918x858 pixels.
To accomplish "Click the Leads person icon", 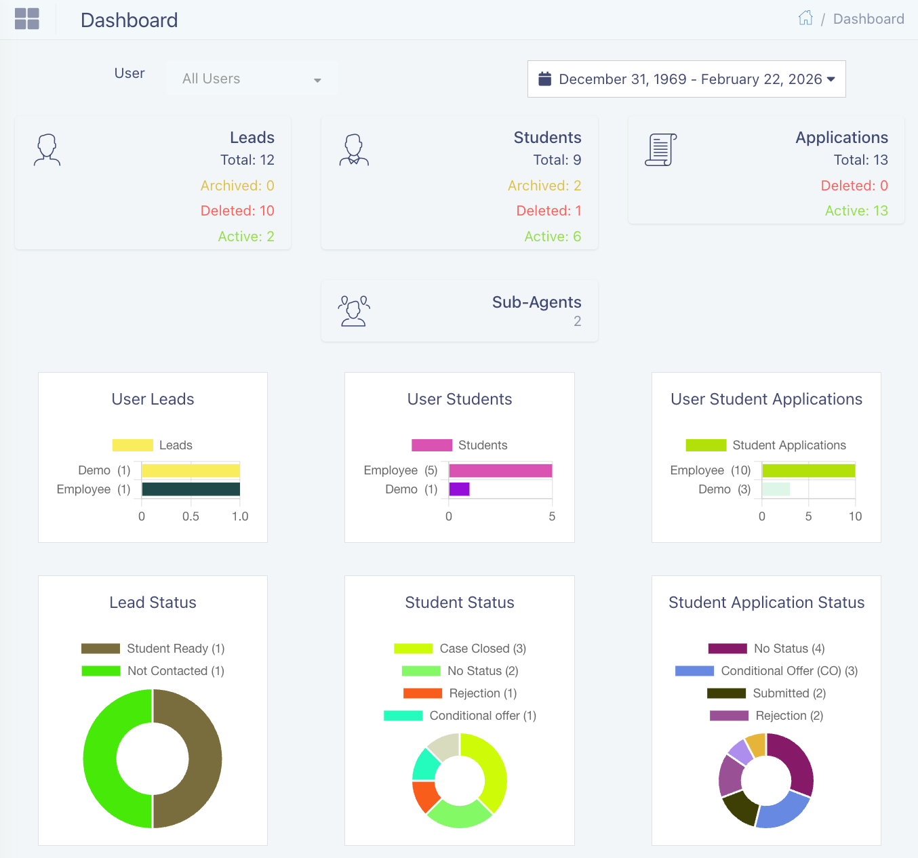I will [47, 150].
